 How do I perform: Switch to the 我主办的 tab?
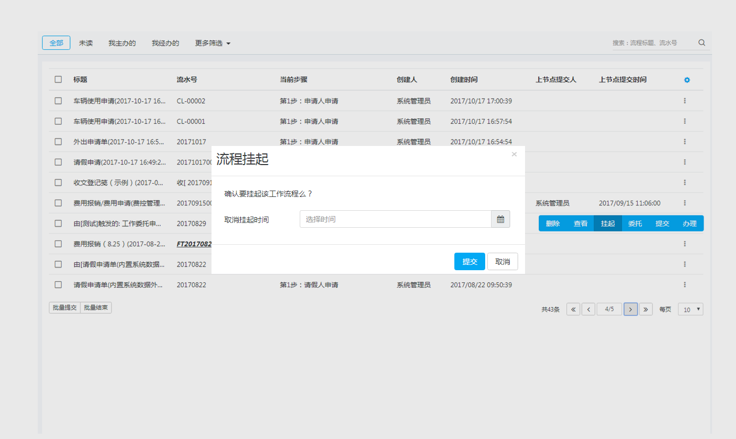tap(122, 43)
